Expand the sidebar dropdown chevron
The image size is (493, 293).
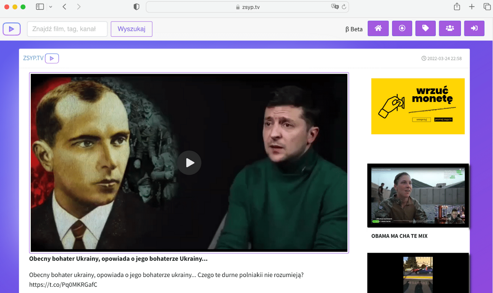[51, 7]
